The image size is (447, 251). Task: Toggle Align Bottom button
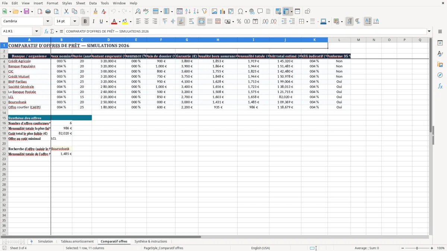pyautogui.click(x=181, y=22)
